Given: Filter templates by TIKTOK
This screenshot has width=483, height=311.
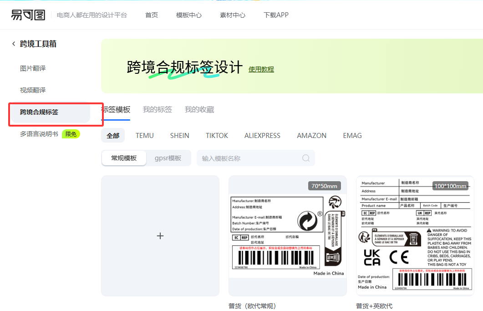Looking at the screenshot, I should click(x=217, y=136).
